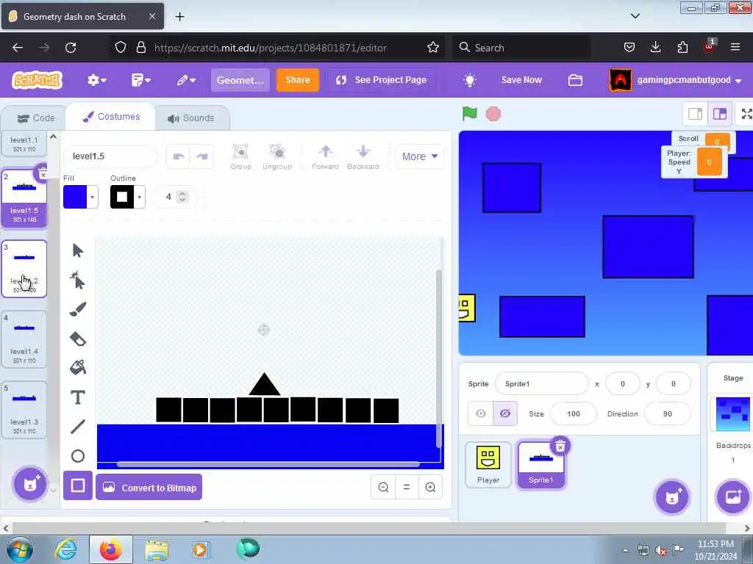Open Windows Start button
Viewport: 753px width, 564px height.
tap(20, 549)
